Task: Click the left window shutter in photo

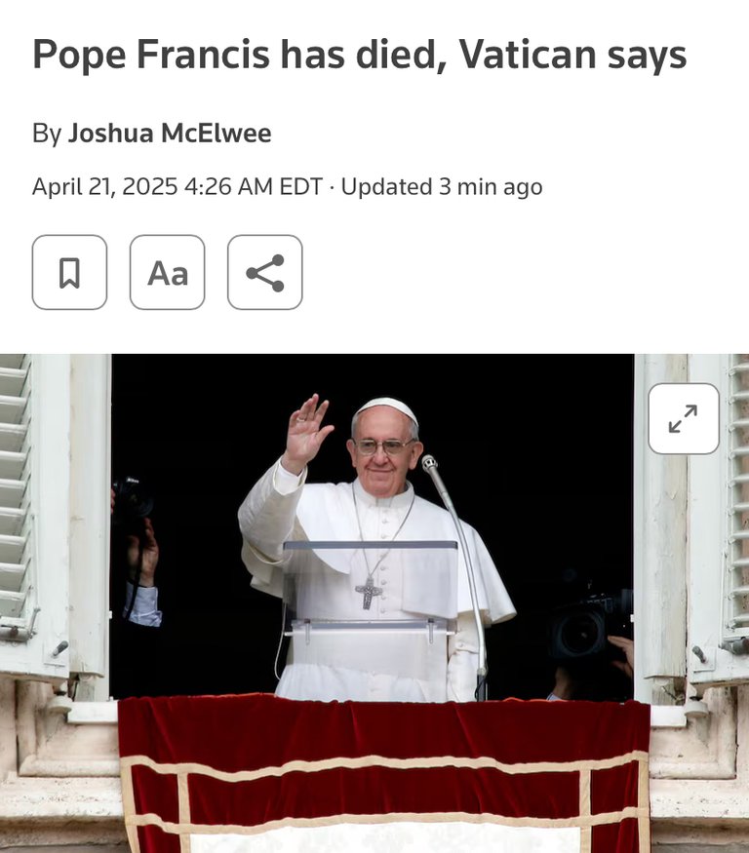Action: [34, 517]
